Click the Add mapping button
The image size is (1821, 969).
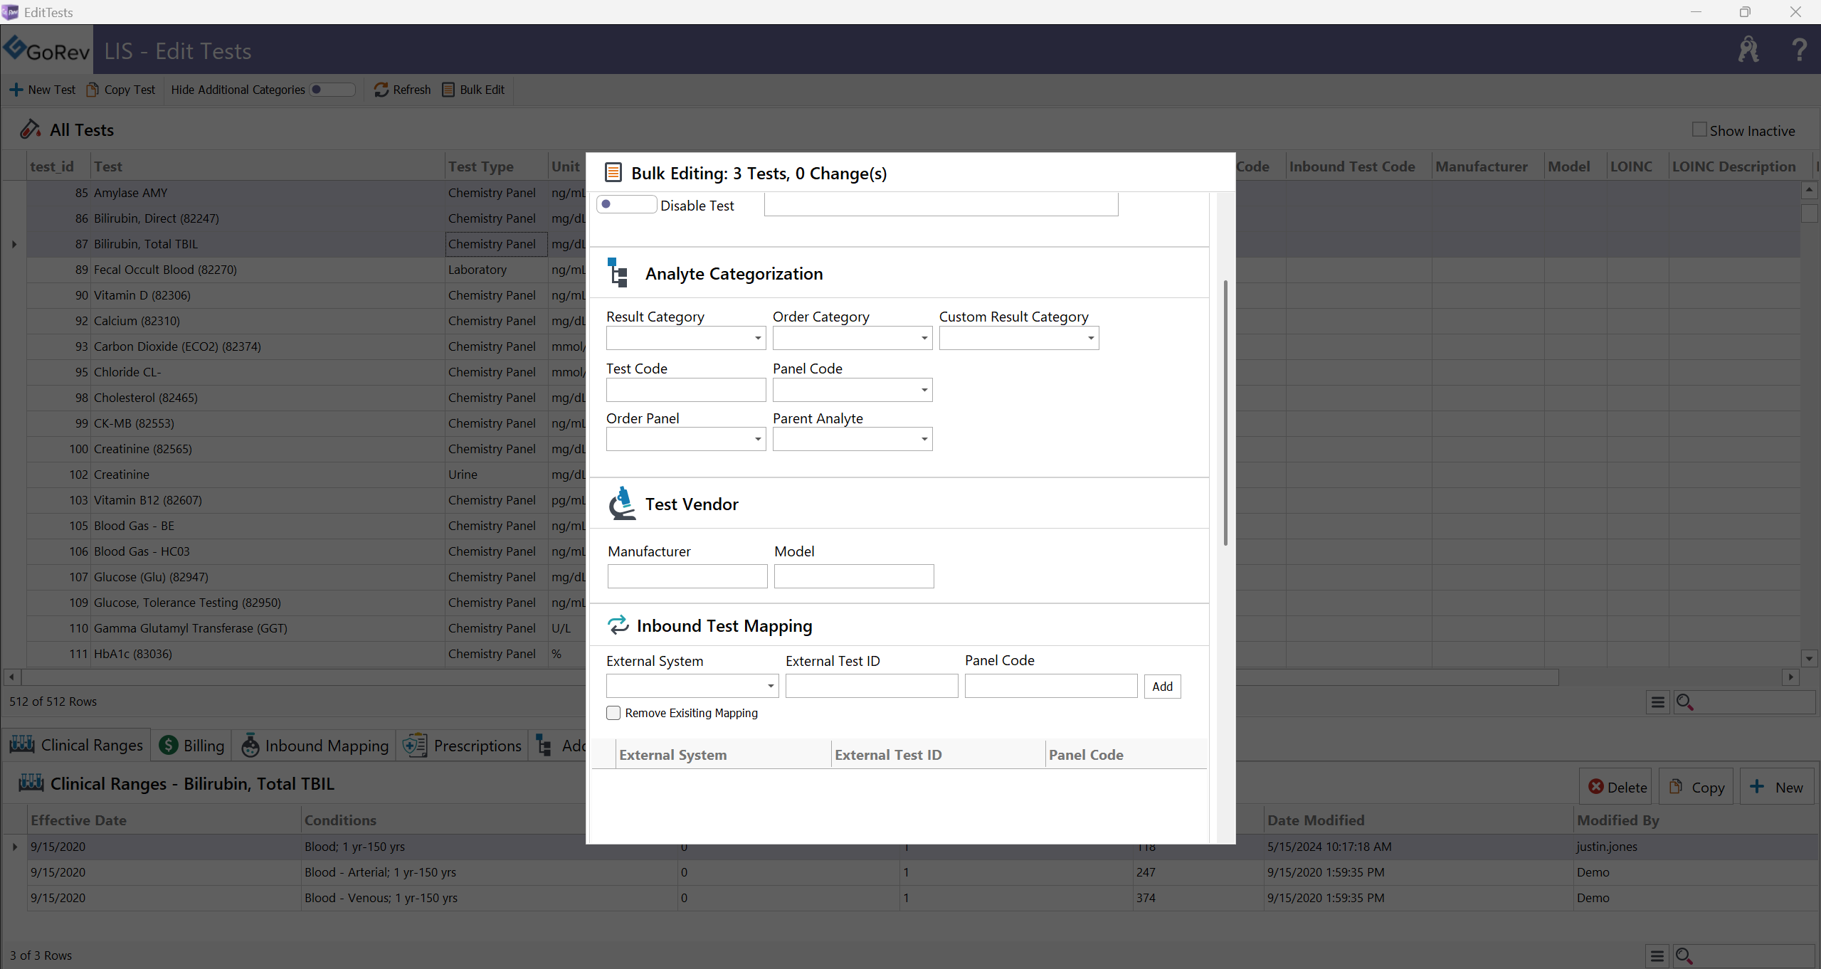1162,687
